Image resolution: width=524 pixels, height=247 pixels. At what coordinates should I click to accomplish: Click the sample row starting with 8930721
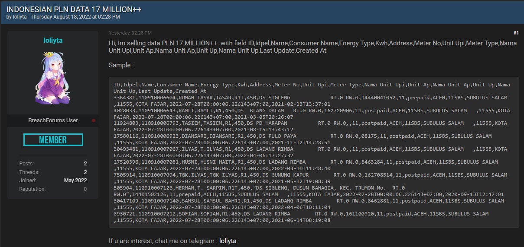pyautogui.click(x=301, y=217)
